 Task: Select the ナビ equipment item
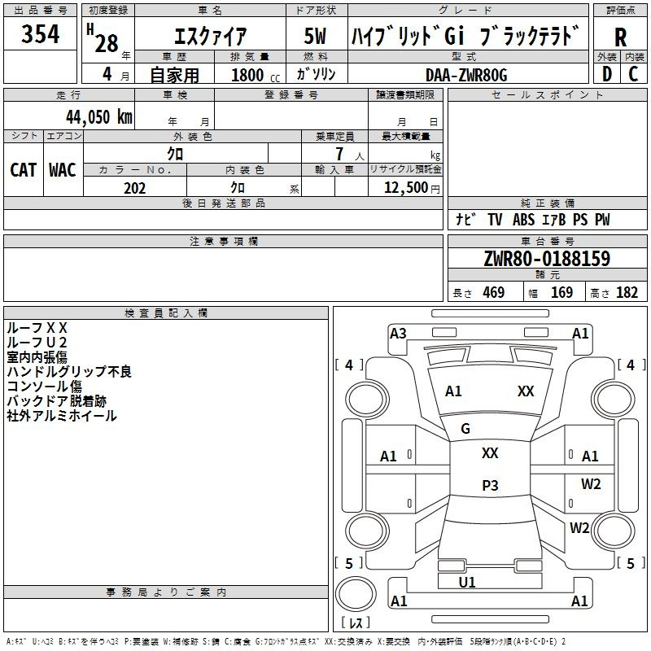[465, 219]
